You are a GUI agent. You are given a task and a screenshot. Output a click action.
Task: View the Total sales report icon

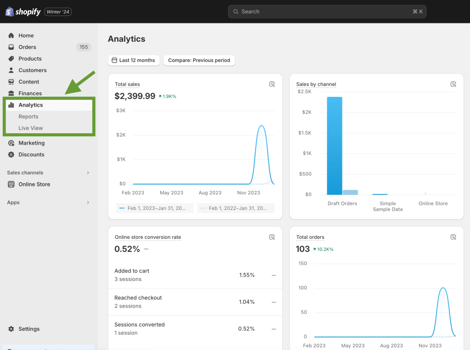point(272,84)
